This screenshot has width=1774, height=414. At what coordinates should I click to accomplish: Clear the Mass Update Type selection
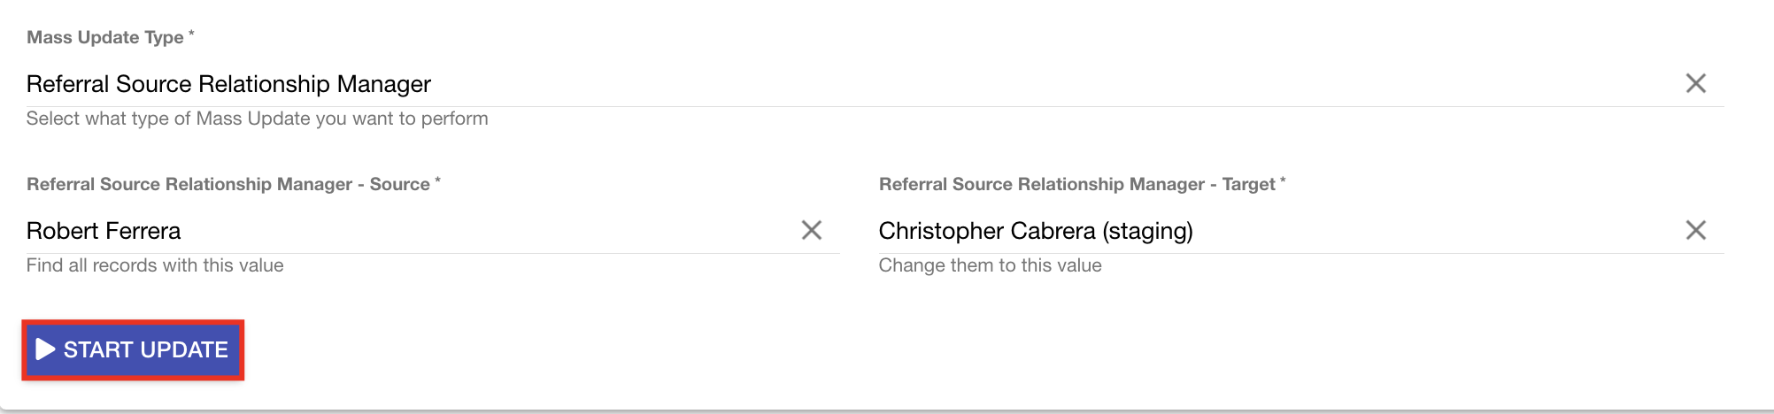[1695, 83]
